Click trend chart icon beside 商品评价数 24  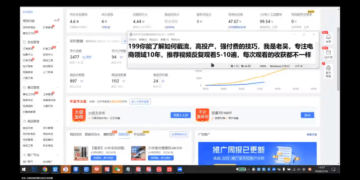pos(163,81)
